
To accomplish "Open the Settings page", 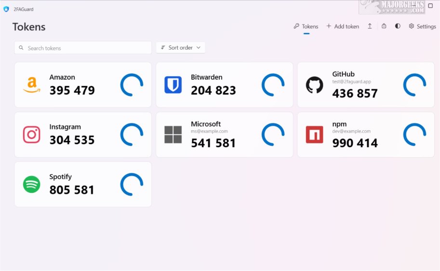I will (422, 27).
